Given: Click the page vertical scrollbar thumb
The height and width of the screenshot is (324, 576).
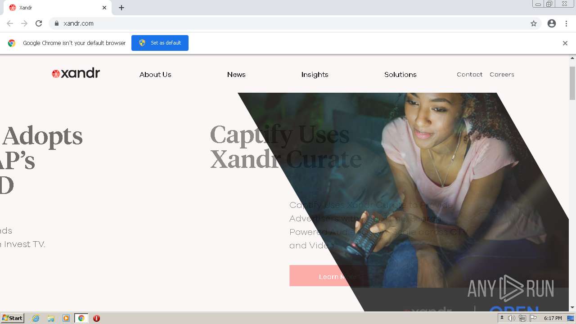Looking at the screenshot, I should [x=572, y=83].
